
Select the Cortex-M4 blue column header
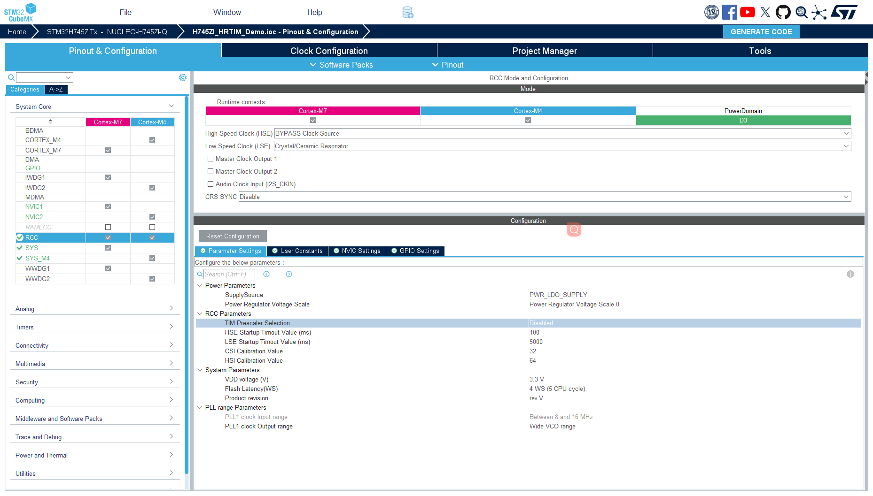pos(152,122)
